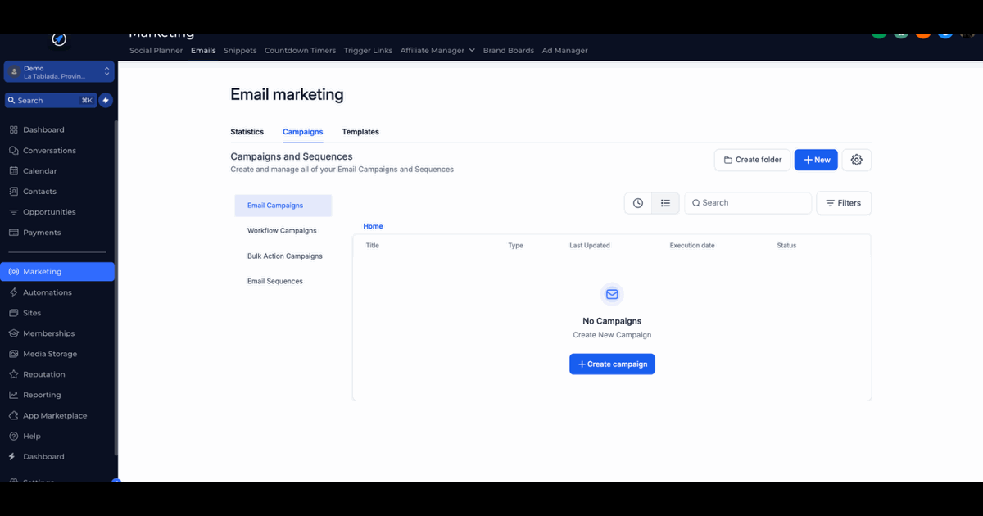Click the Help item in the sidebar

[x=31, y=436]
